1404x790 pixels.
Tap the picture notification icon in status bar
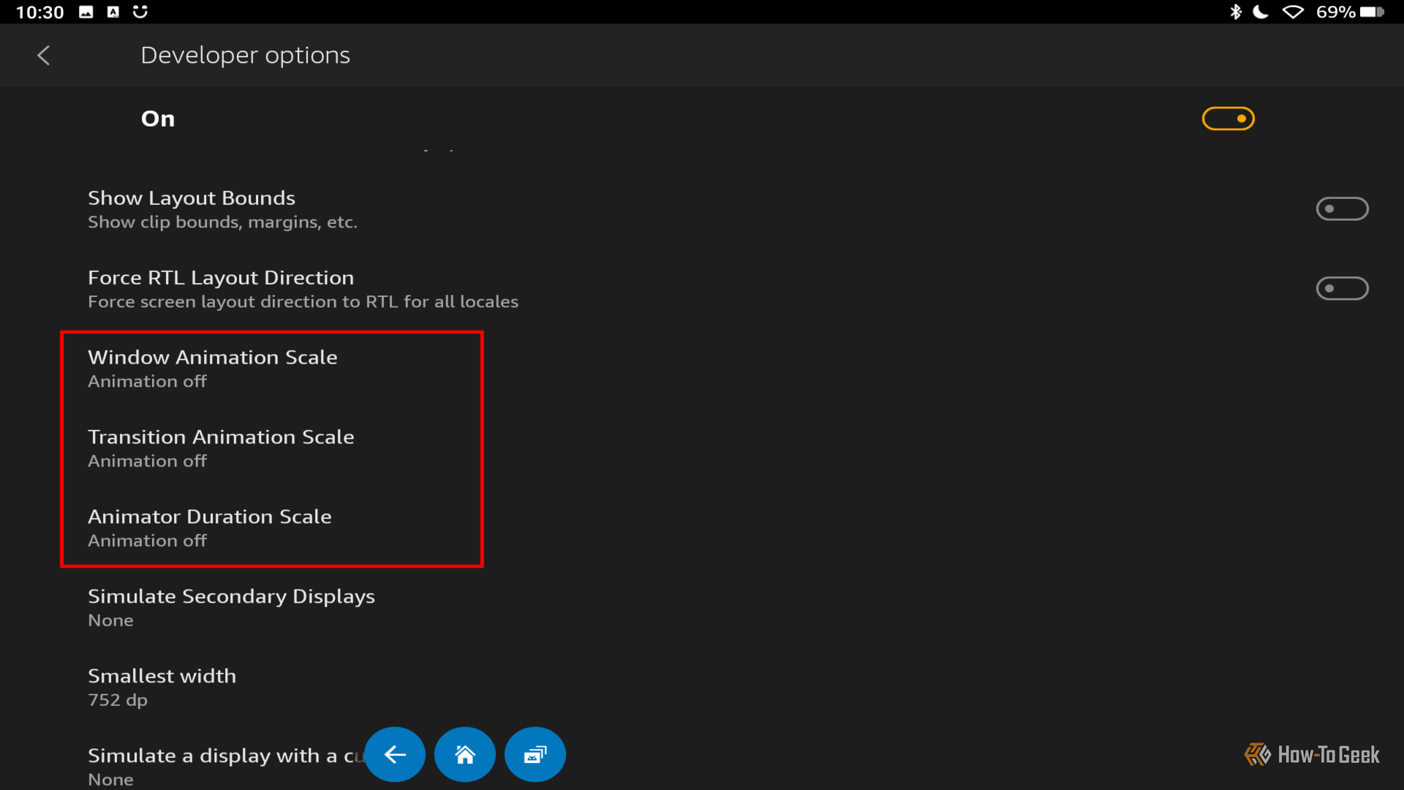point(86,12)
